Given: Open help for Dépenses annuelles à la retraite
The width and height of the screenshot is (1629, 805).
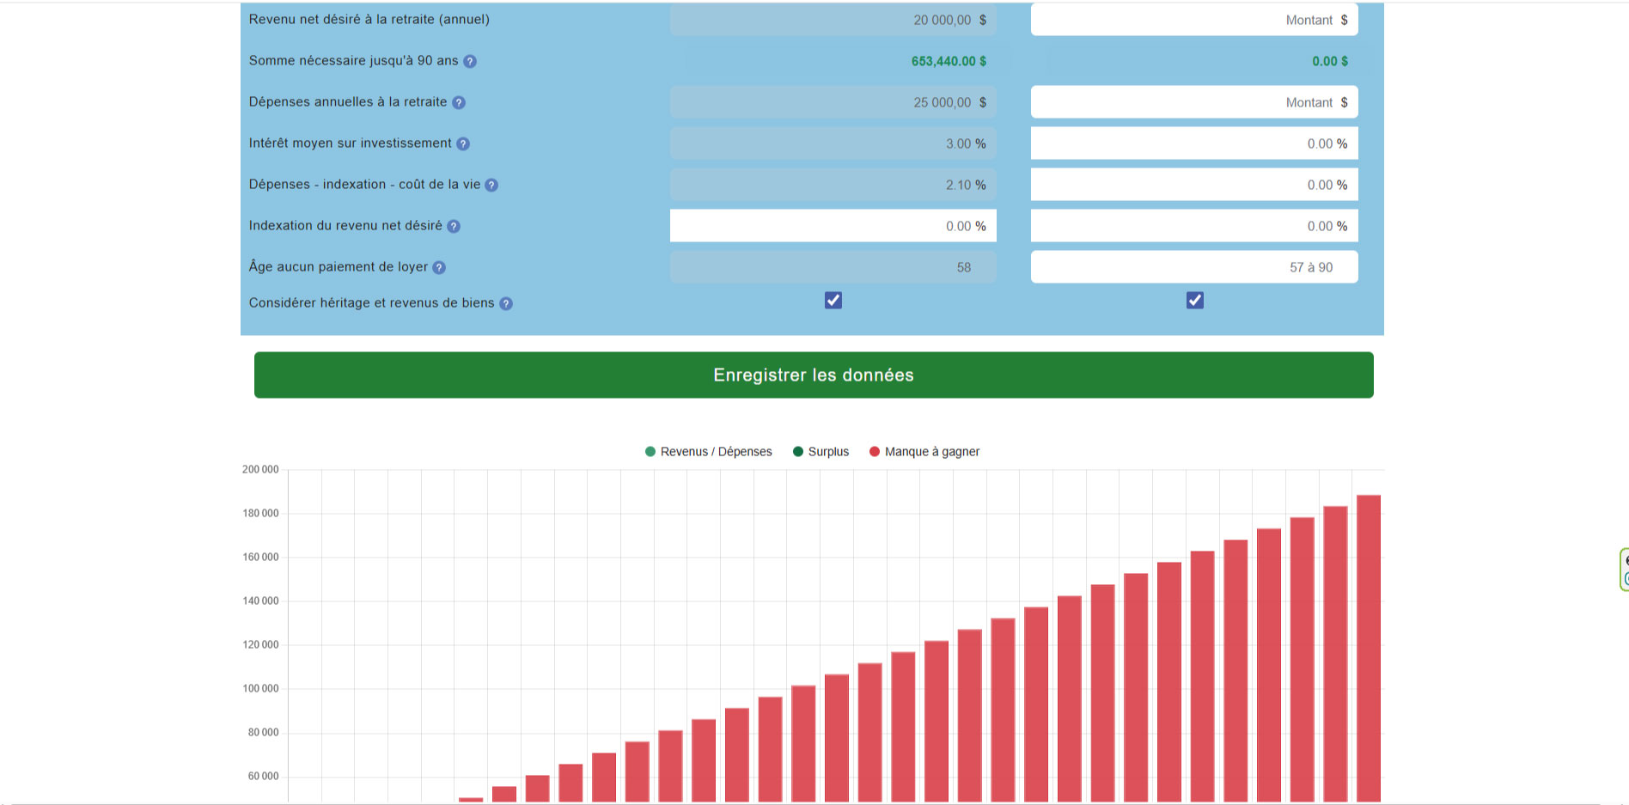Looking at the screenshot, I should tap(459, 102).
